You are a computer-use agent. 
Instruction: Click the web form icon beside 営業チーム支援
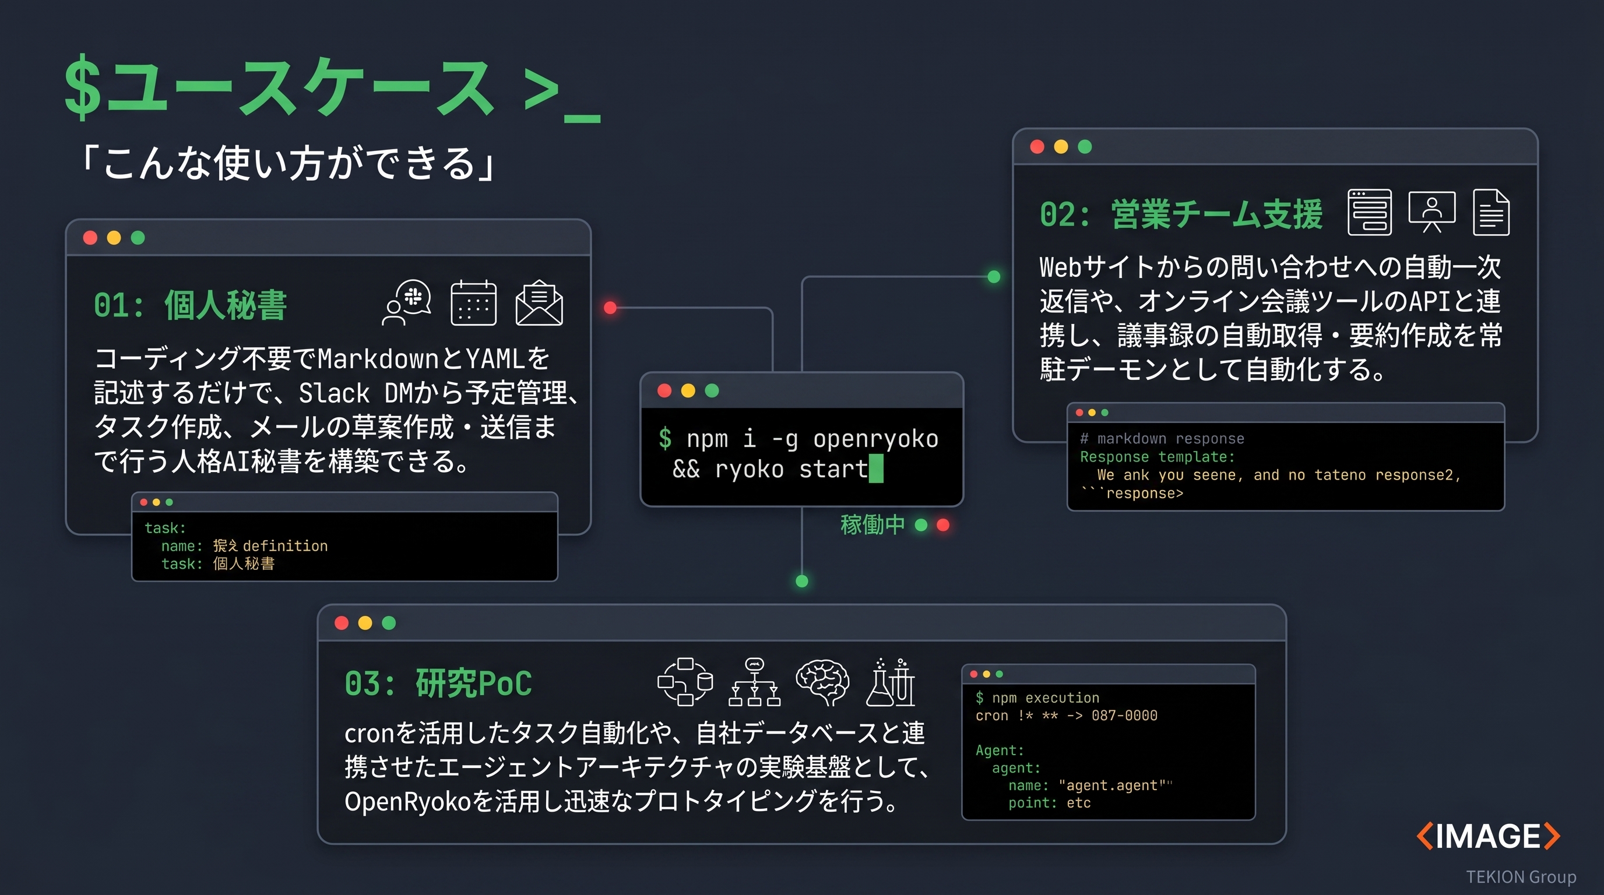[x=1370, y=212]
